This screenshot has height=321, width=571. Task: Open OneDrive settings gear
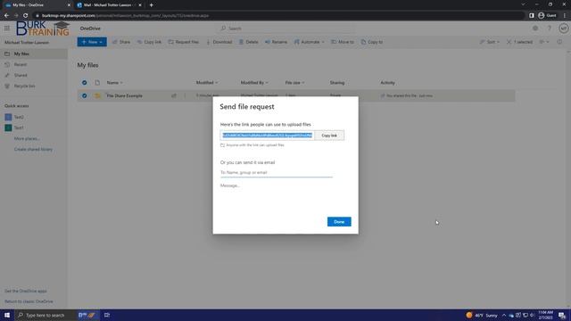click(535, 28)
